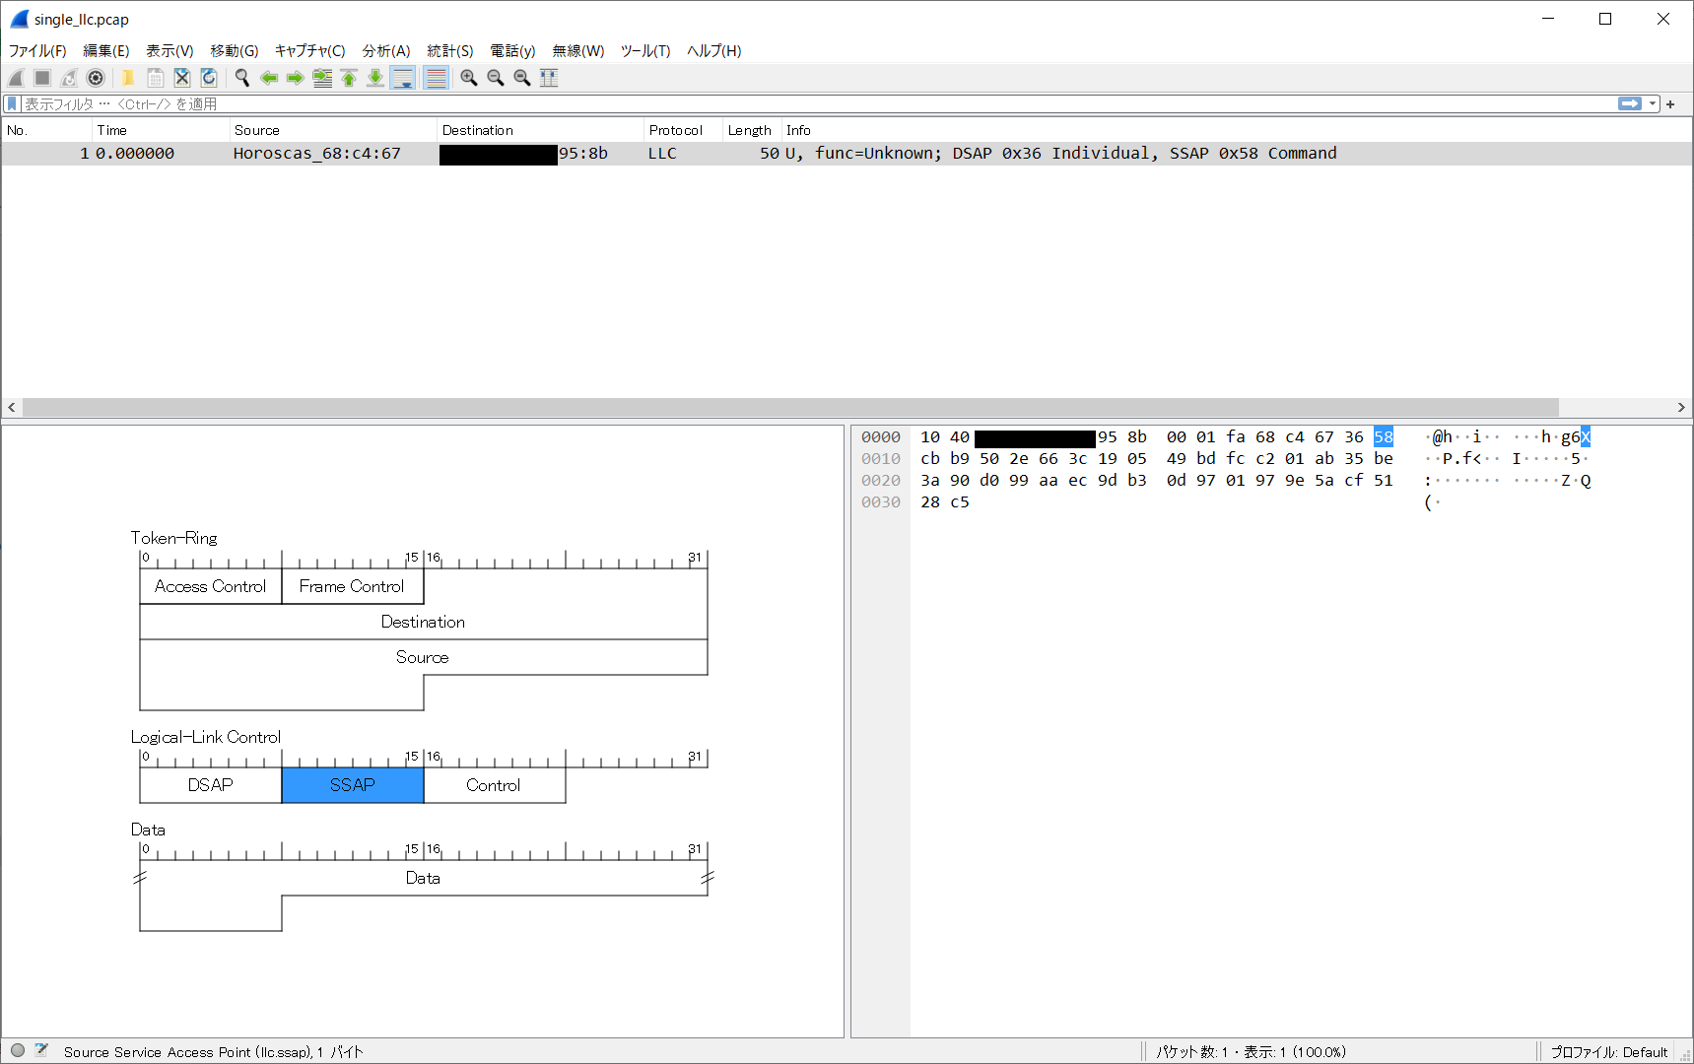This screenshot has width=1694, height=1064.
Task: Open the filter bookmark menu
Action: coord(12,103)
